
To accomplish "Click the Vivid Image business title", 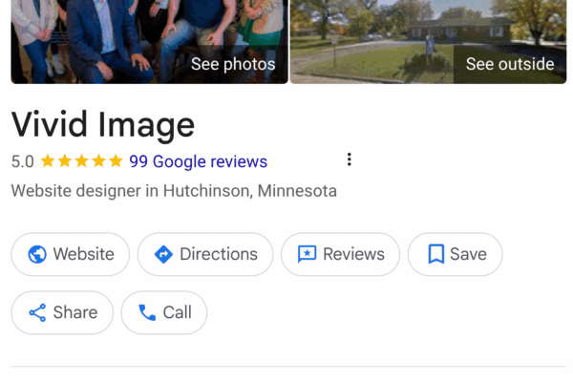I will point(103,125).
